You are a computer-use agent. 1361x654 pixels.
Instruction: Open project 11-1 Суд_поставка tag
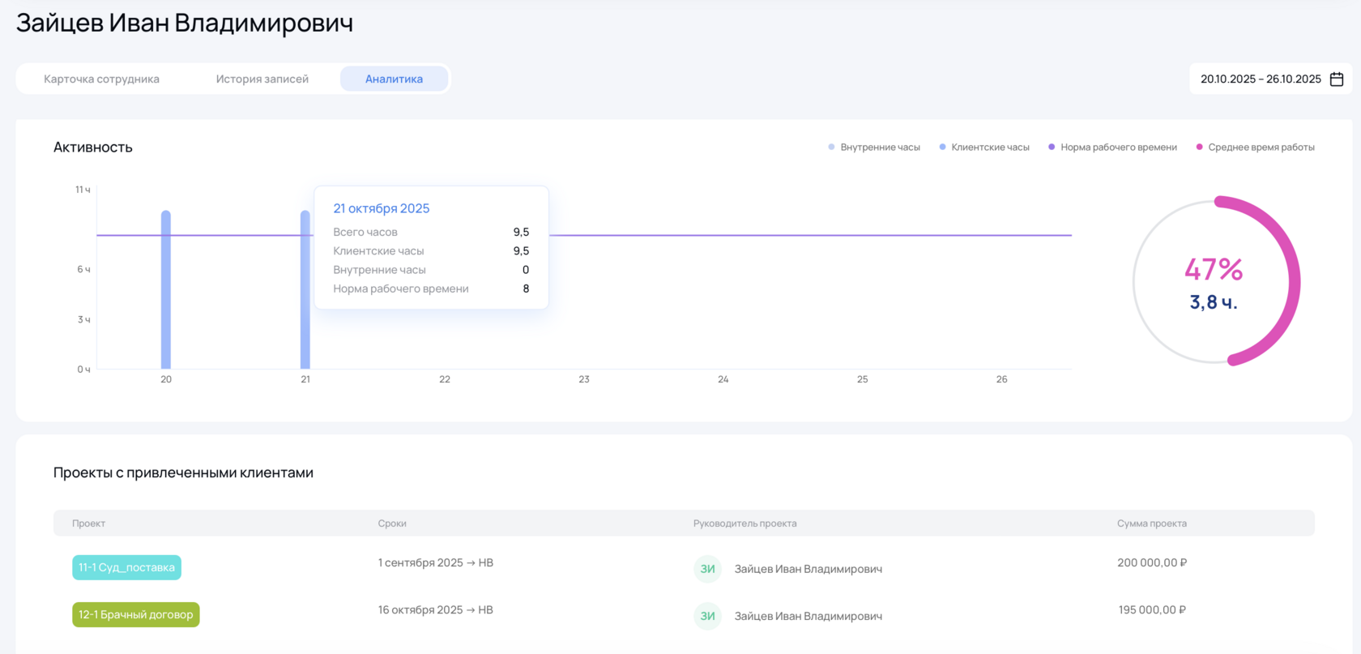click(126, 567)
